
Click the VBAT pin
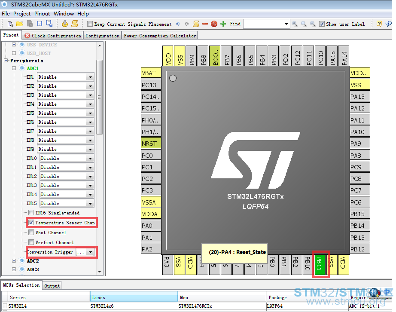click(x=151, y=73)
